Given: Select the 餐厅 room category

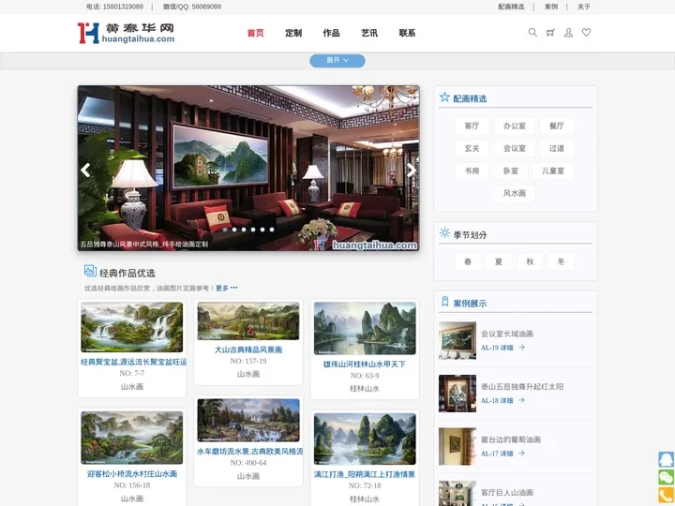Looking at the screenshot, I should point(557,126).
